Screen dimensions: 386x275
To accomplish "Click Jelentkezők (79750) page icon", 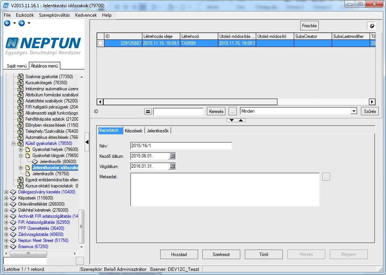I will [28, 174].
